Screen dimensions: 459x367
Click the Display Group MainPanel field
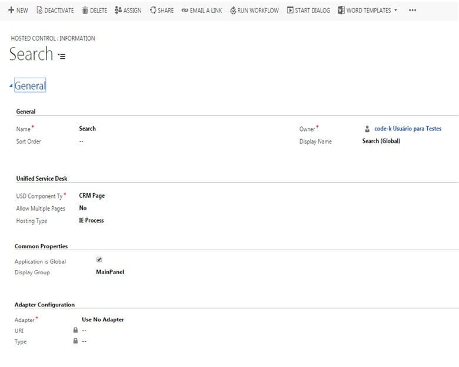tap(110, 272)
